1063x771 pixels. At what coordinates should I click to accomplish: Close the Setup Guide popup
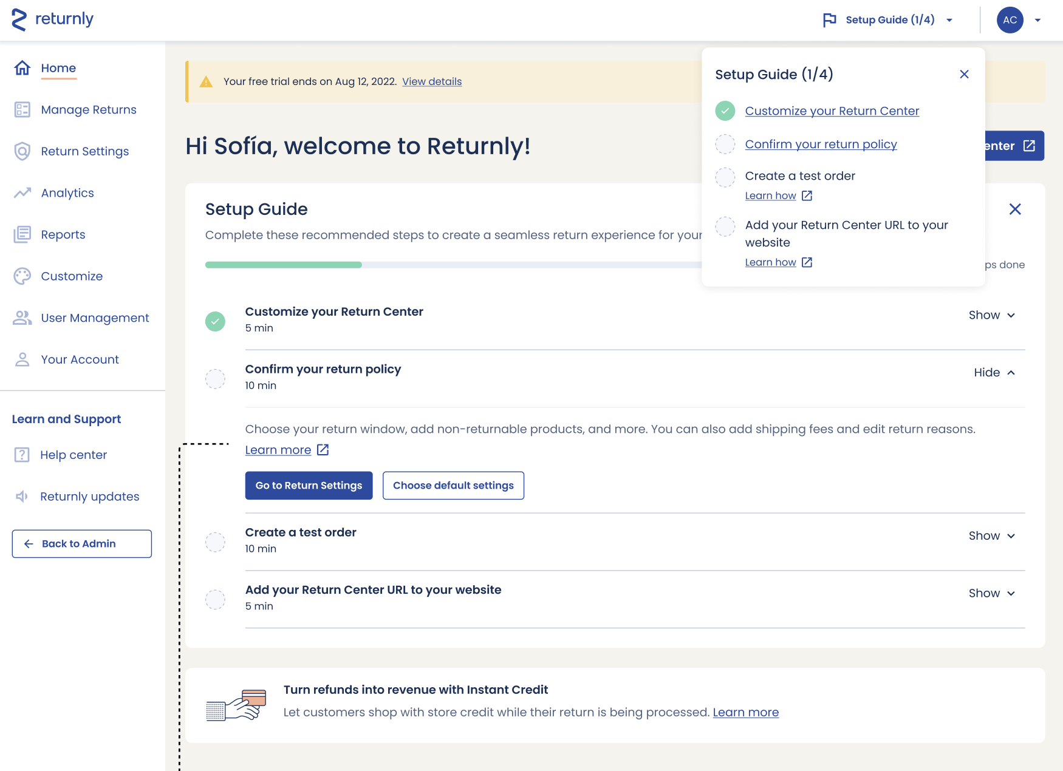click(x=964, y=74)
